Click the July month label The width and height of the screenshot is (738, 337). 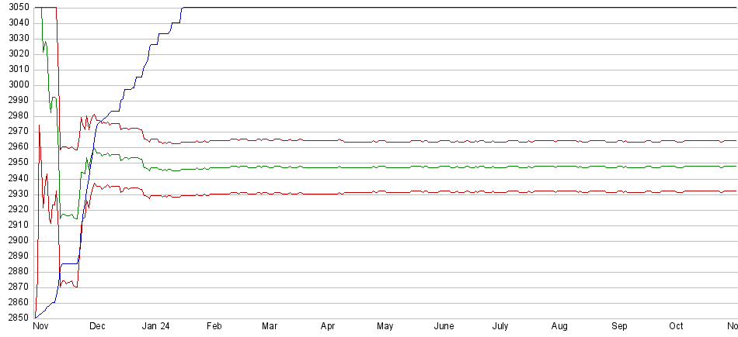501,327
